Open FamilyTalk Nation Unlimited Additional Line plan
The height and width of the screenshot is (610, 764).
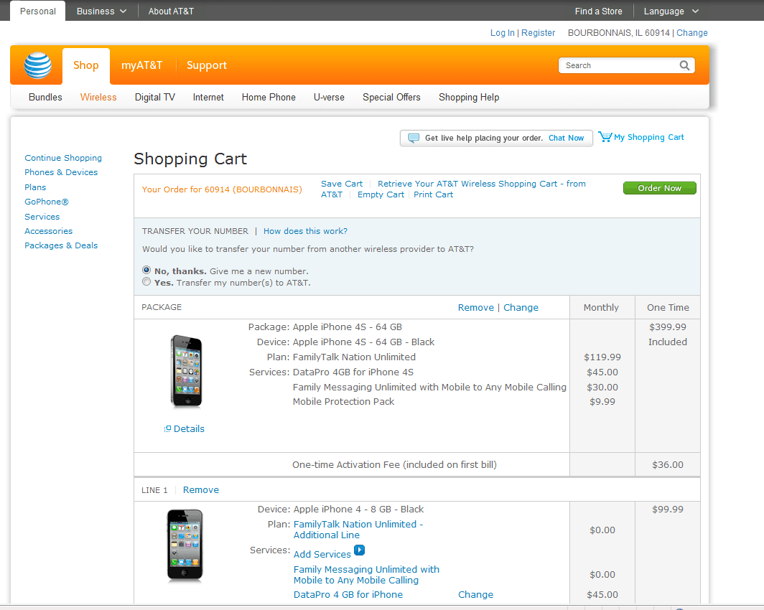tap(358, 529)
